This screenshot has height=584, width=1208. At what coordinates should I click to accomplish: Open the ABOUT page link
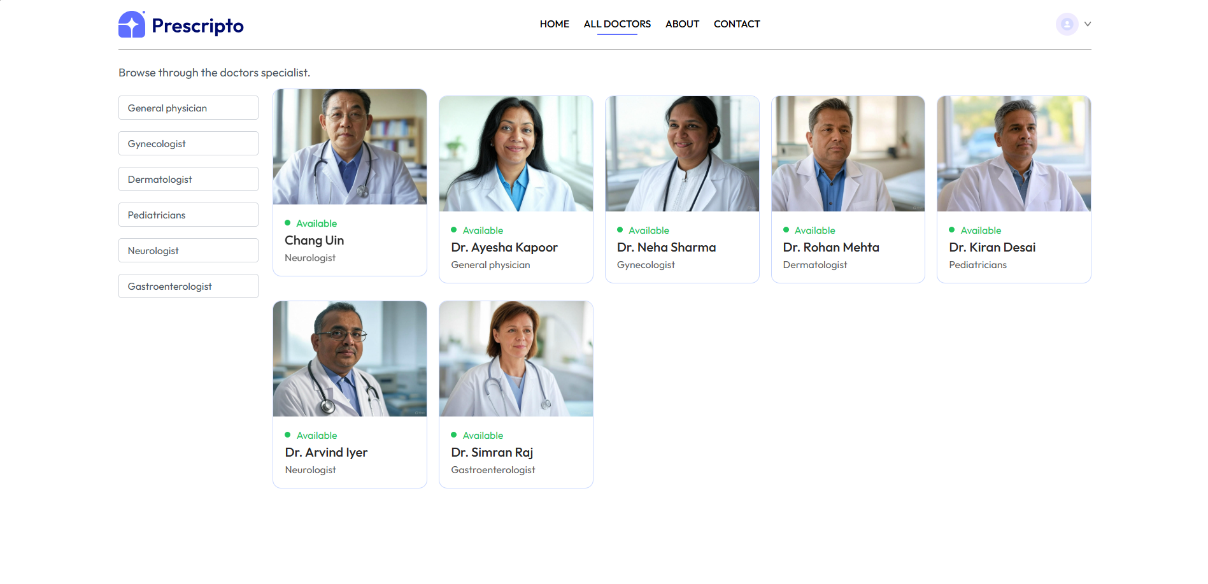(x=682, y=24)
